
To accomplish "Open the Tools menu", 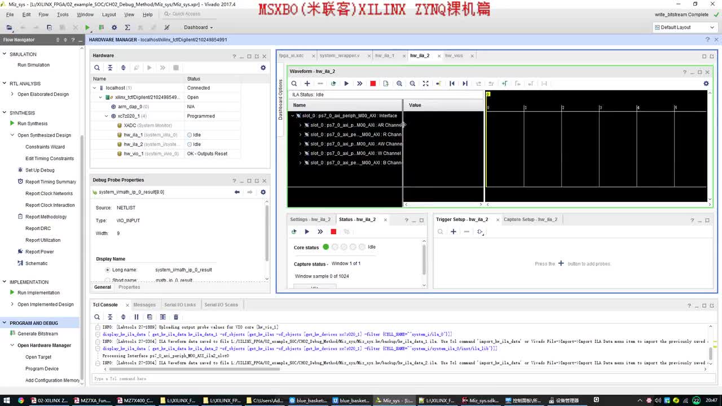I will point(63,15).
